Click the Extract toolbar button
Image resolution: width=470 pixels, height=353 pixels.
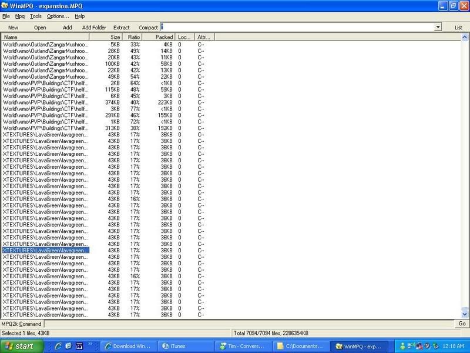click(x=122, y=28)
